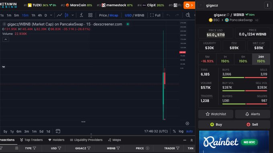
Task: Filter transactions by WBNB column
Action: pos(118,148)
